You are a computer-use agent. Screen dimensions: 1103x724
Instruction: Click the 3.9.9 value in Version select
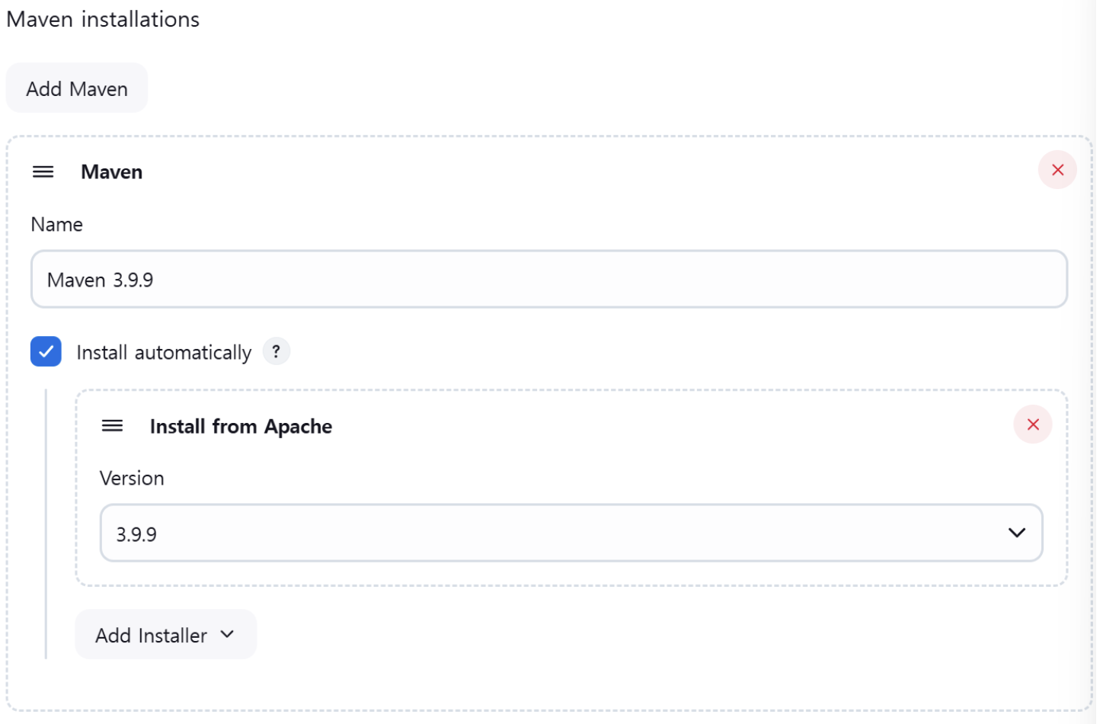click(136, 535)
